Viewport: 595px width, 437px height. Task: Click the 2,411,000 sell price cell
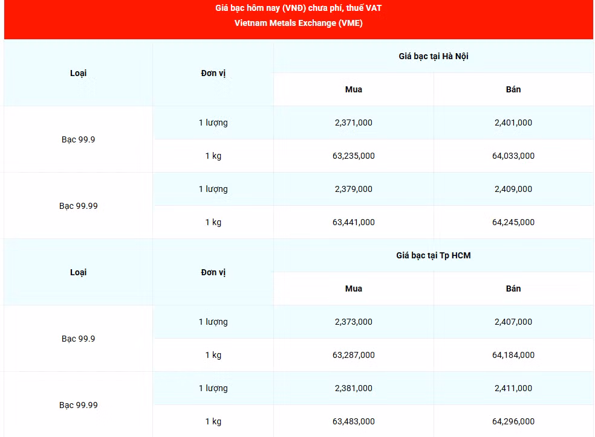pyautogui.click(x=513, y=388)
